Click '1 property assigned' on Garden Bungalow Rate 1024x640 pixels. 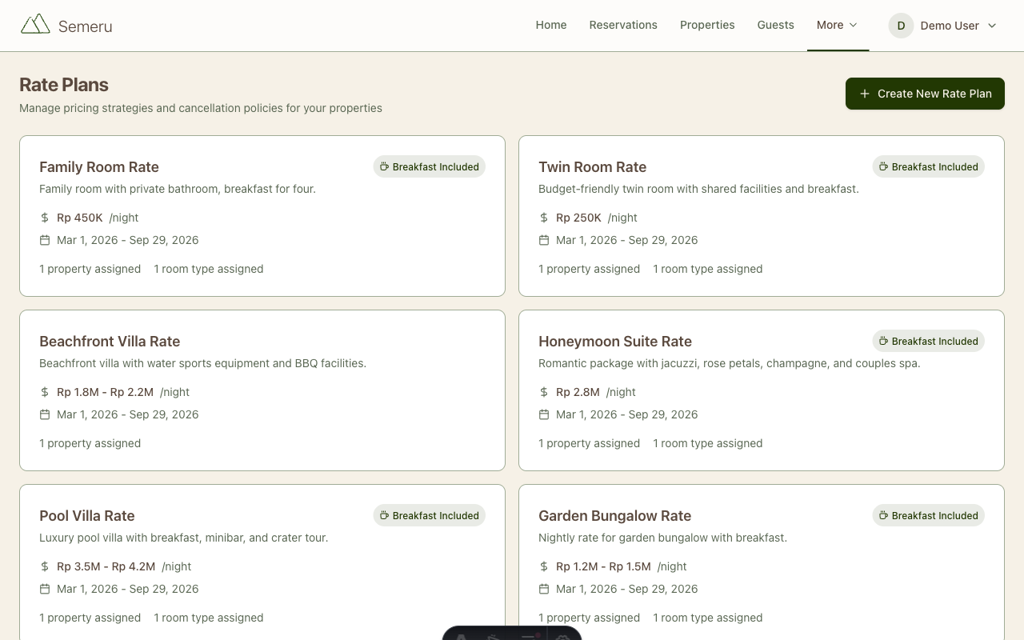589,618
